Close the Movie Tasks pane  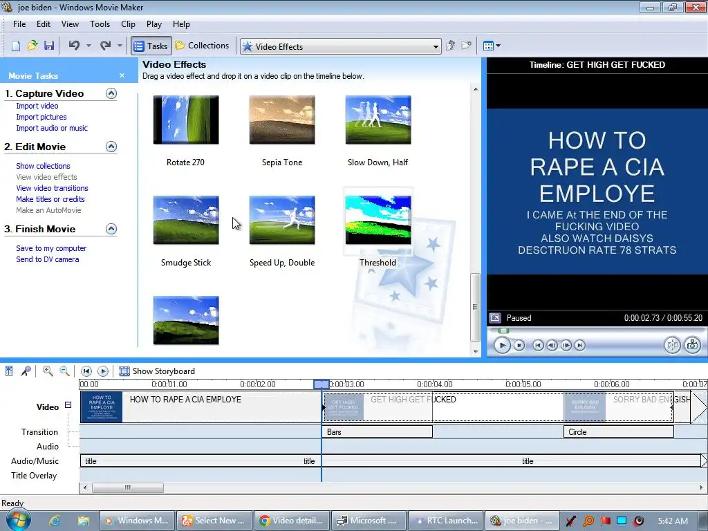click(x=122, y=75)
